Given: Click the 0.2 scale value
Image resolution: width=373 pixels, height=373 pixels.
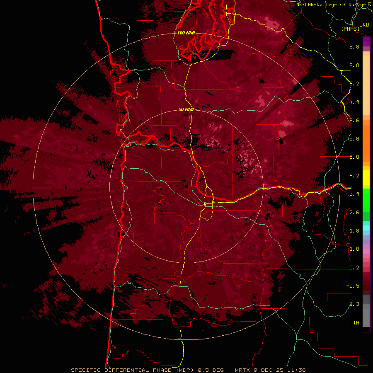Looking at the screenshot, I should (x=354, y=268).
